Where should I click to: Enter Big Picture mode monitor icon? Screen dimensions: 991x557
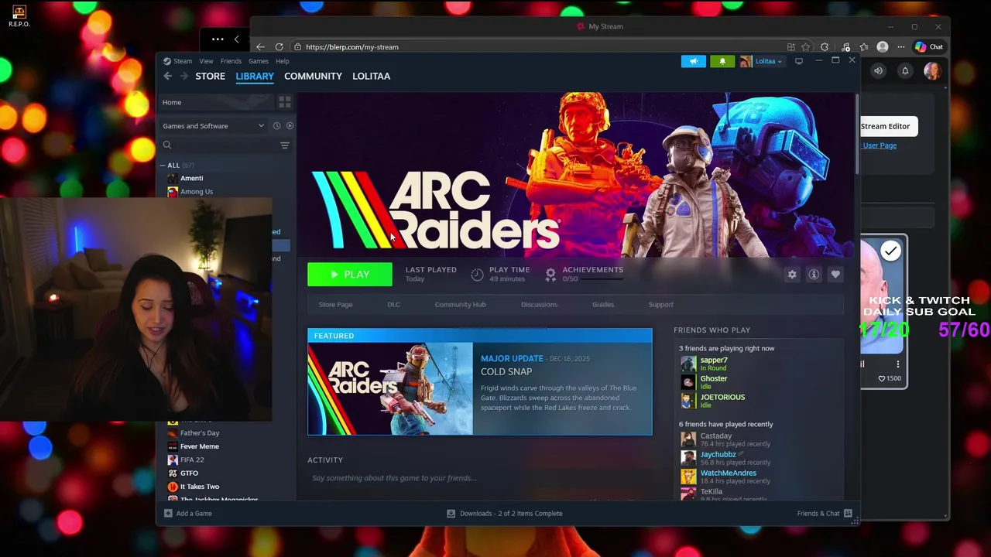(x=799, y=61)
